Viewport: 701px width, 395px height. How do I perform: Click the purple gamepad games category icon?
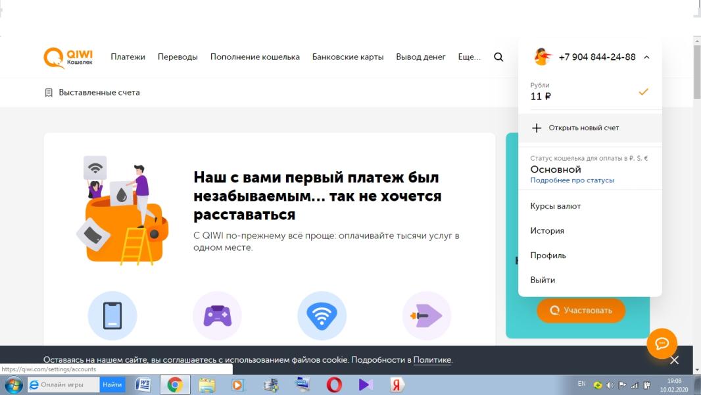pyautogui.click(x=218, y=315)
